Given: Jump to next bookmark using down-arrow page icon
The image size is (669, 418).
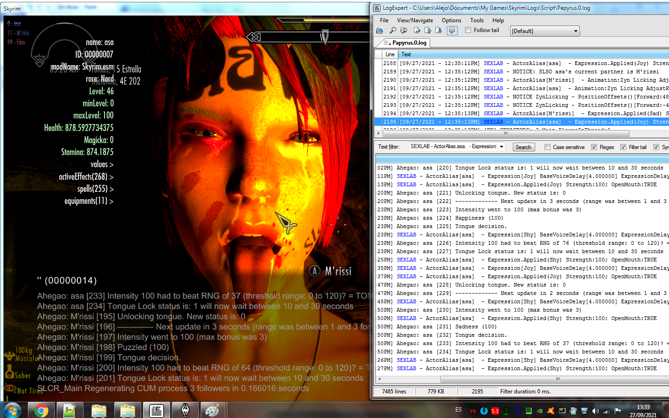Looking at the screenshot, I should (x=439, y=31).
